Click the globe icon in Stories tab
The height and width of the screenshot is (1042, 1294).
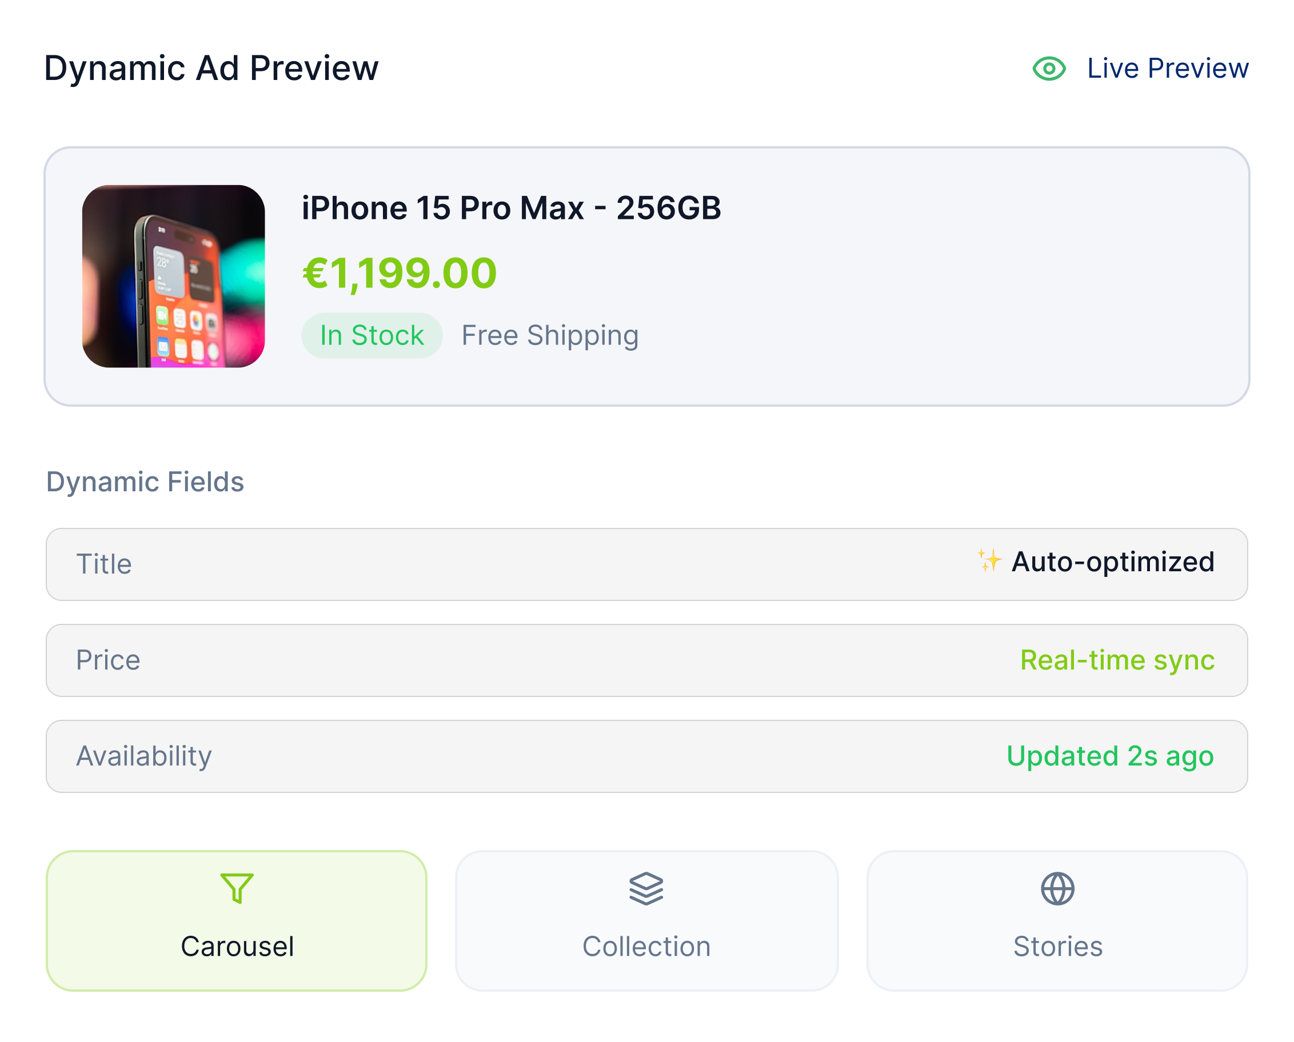(1057, 888)
